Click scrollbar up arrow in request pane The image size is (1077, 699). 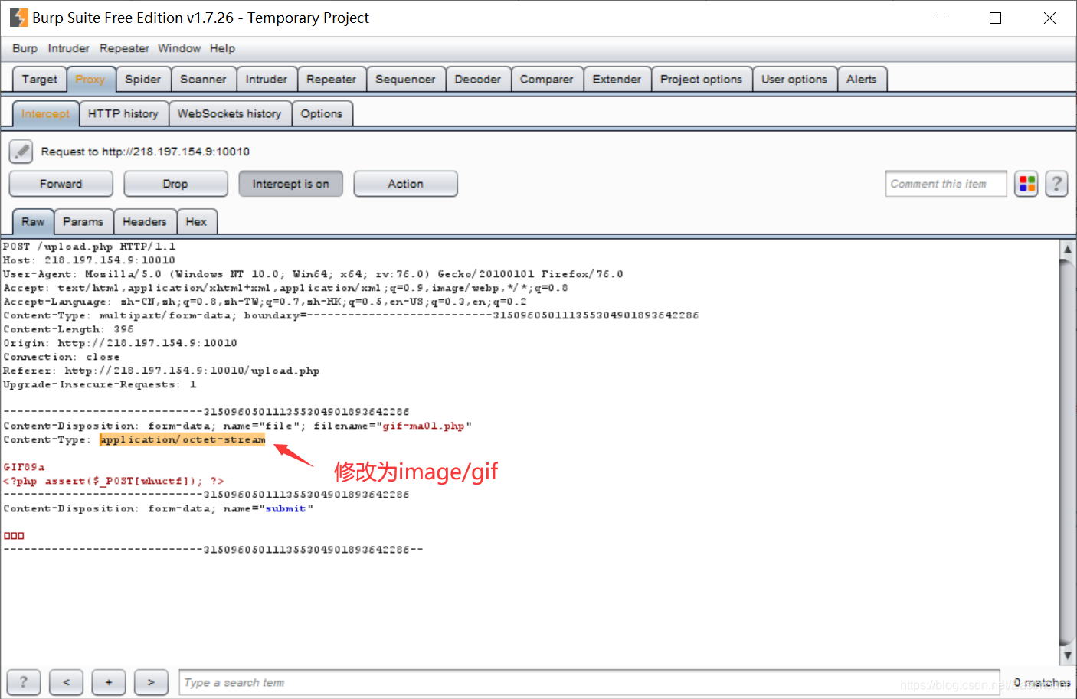pos(1067,250)
